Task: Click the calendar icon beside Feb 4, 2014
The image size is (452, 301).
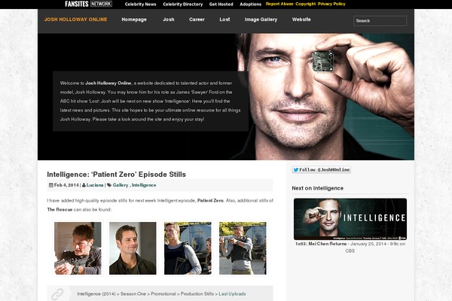Action: [x=51, y=185]
